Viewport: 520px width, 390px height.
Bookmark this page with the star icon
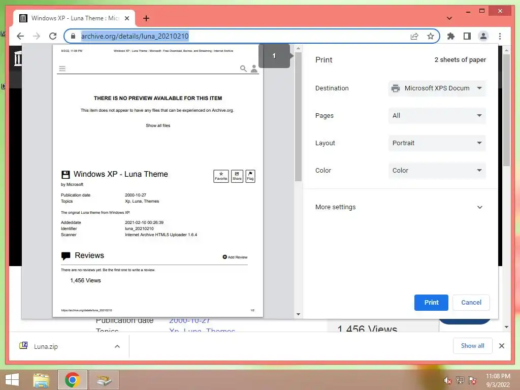click(431, 36)
